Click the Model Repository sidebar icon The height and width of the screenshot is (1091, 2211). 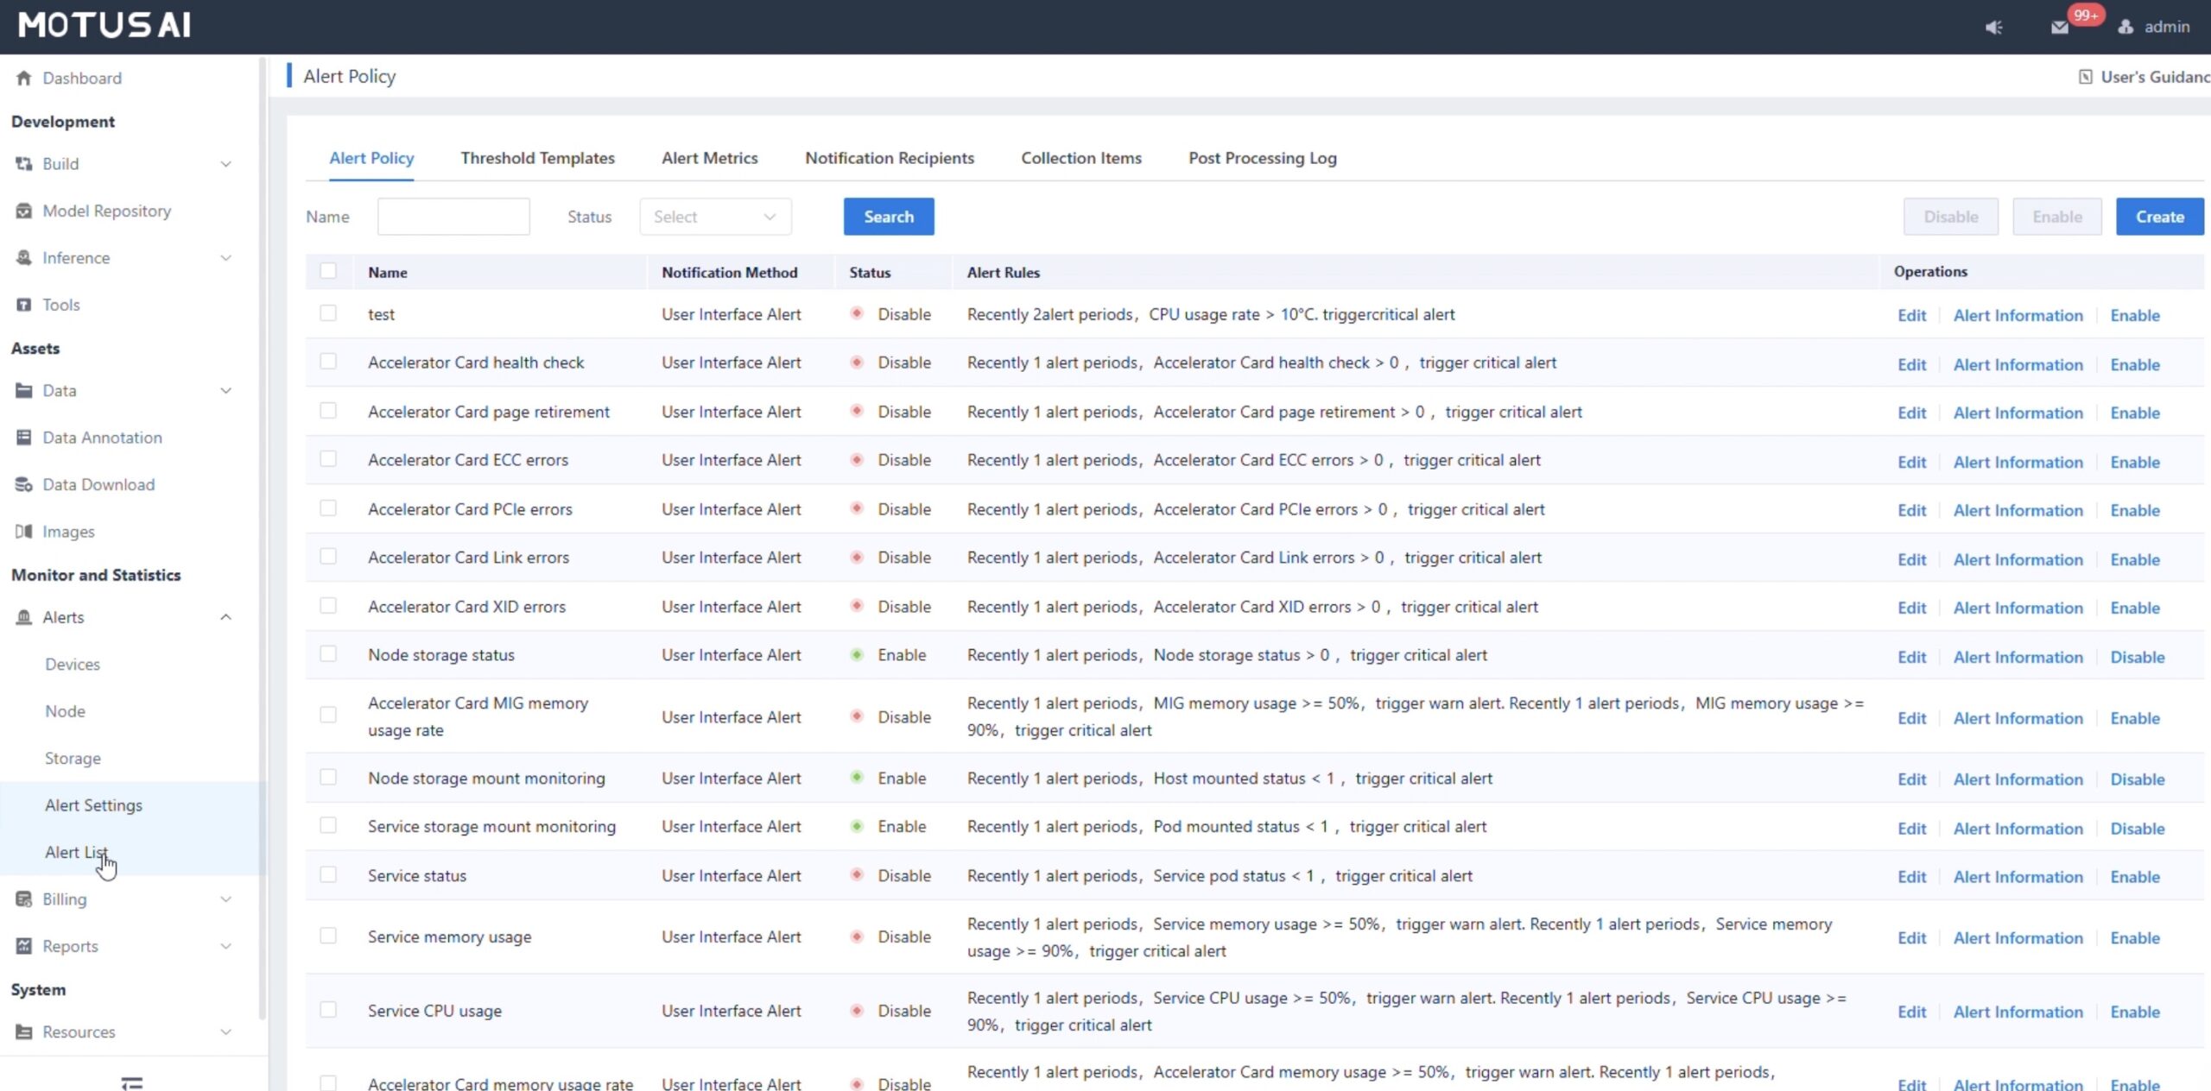23,211
